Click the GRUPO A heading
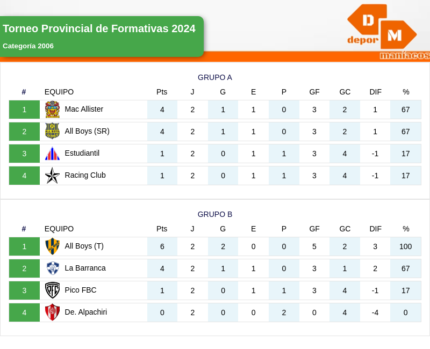 215,77
